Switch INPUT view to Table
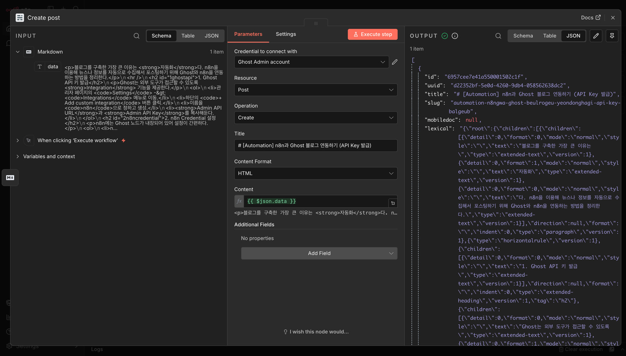Screen dimensions: 626x356 [x=188, y=36]
